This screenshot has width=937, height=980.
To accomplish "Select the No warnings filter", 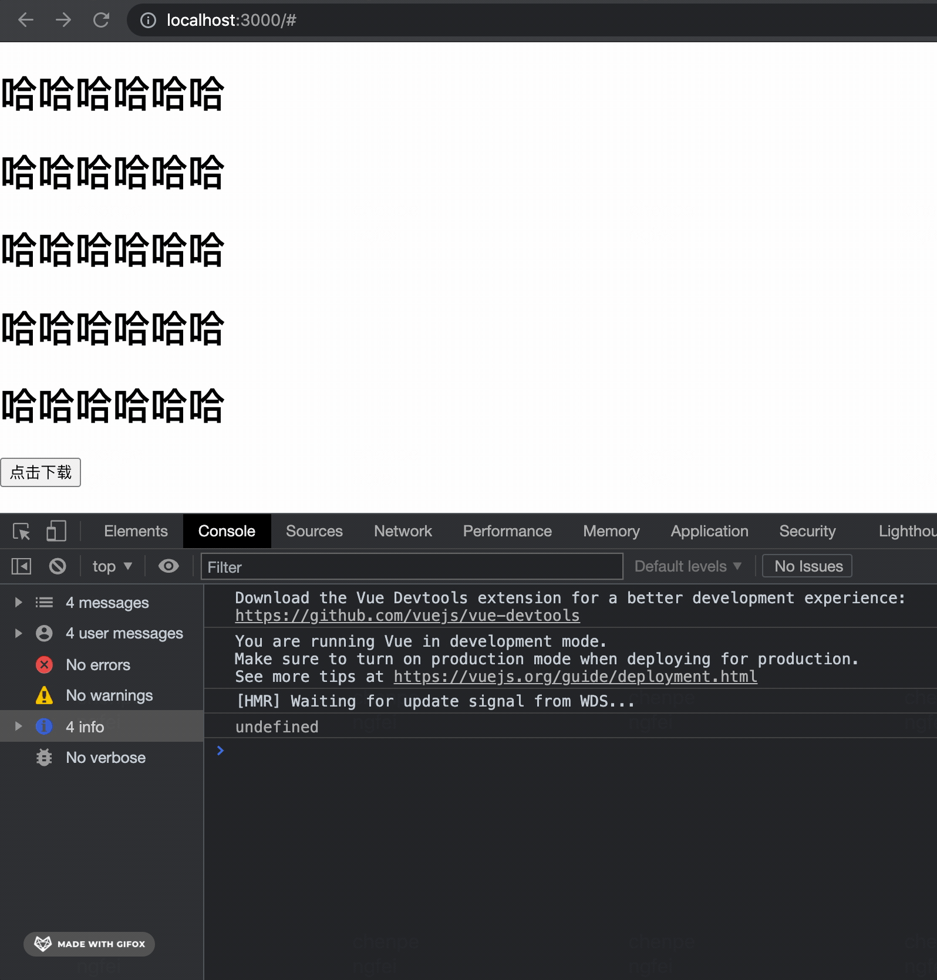I will click(x=102, y=695).
